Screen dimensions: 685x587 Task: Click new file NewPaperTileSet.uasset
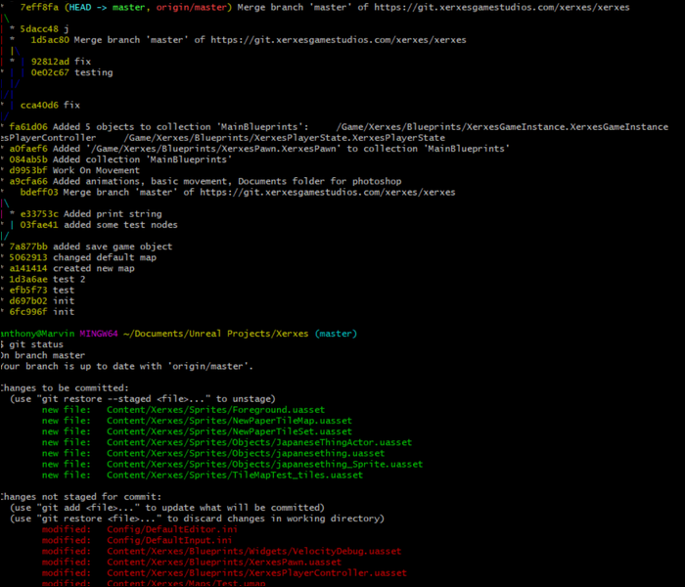click(197, 431)
